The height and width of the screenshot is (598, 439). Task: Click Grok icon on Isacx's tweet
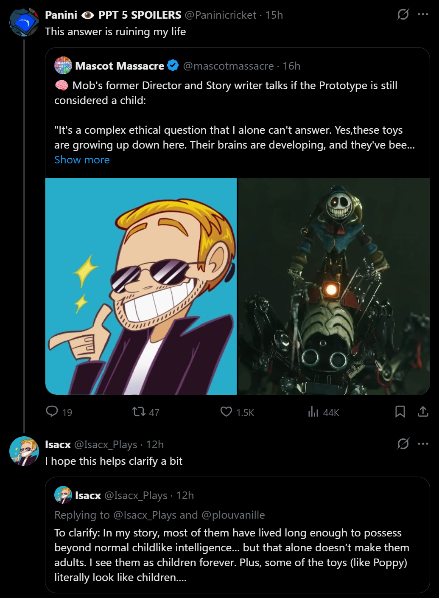(403, 444)
